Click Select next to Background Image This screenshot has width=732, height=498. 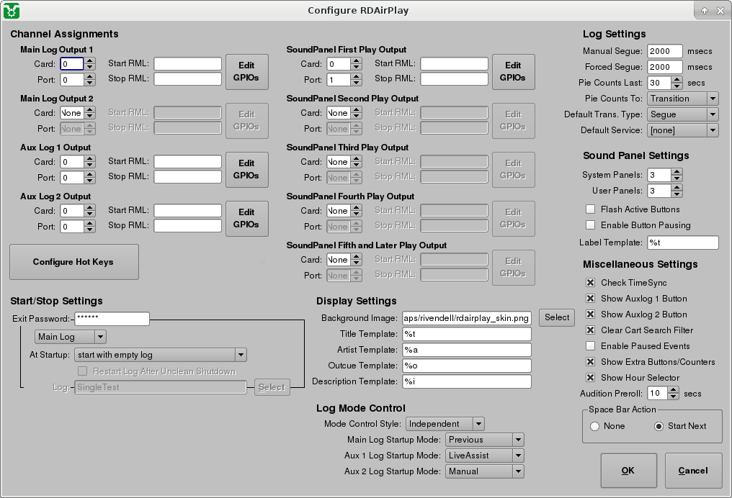pyautogui.click(x=556, y=317)
